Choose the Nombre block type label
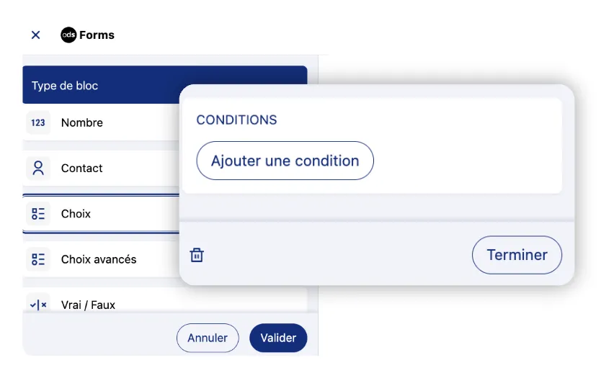 tap(82, 122)
